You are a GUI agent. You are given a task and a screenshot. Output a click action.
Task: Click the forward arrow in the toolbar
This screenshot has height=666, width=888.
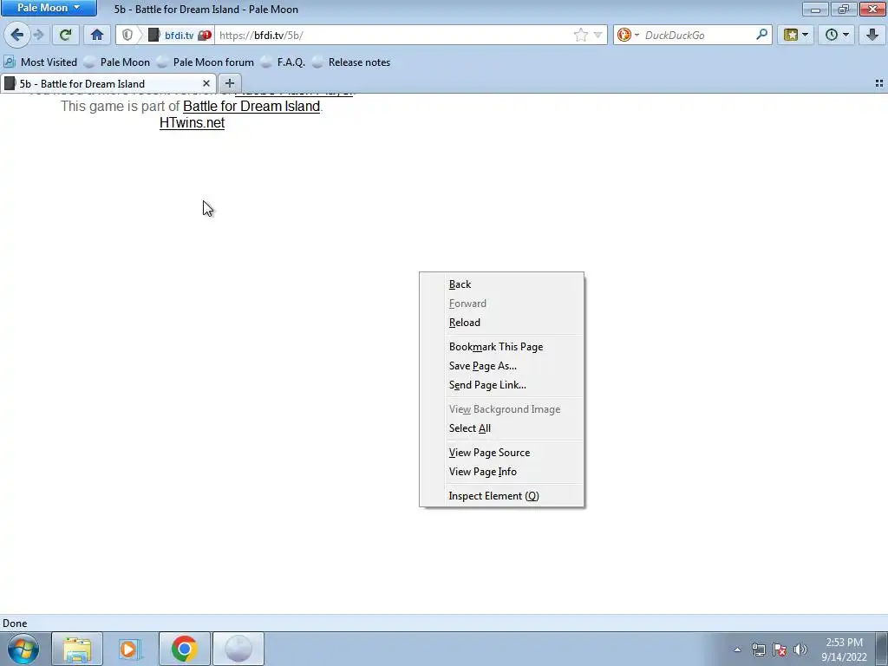tap(39, 35)
